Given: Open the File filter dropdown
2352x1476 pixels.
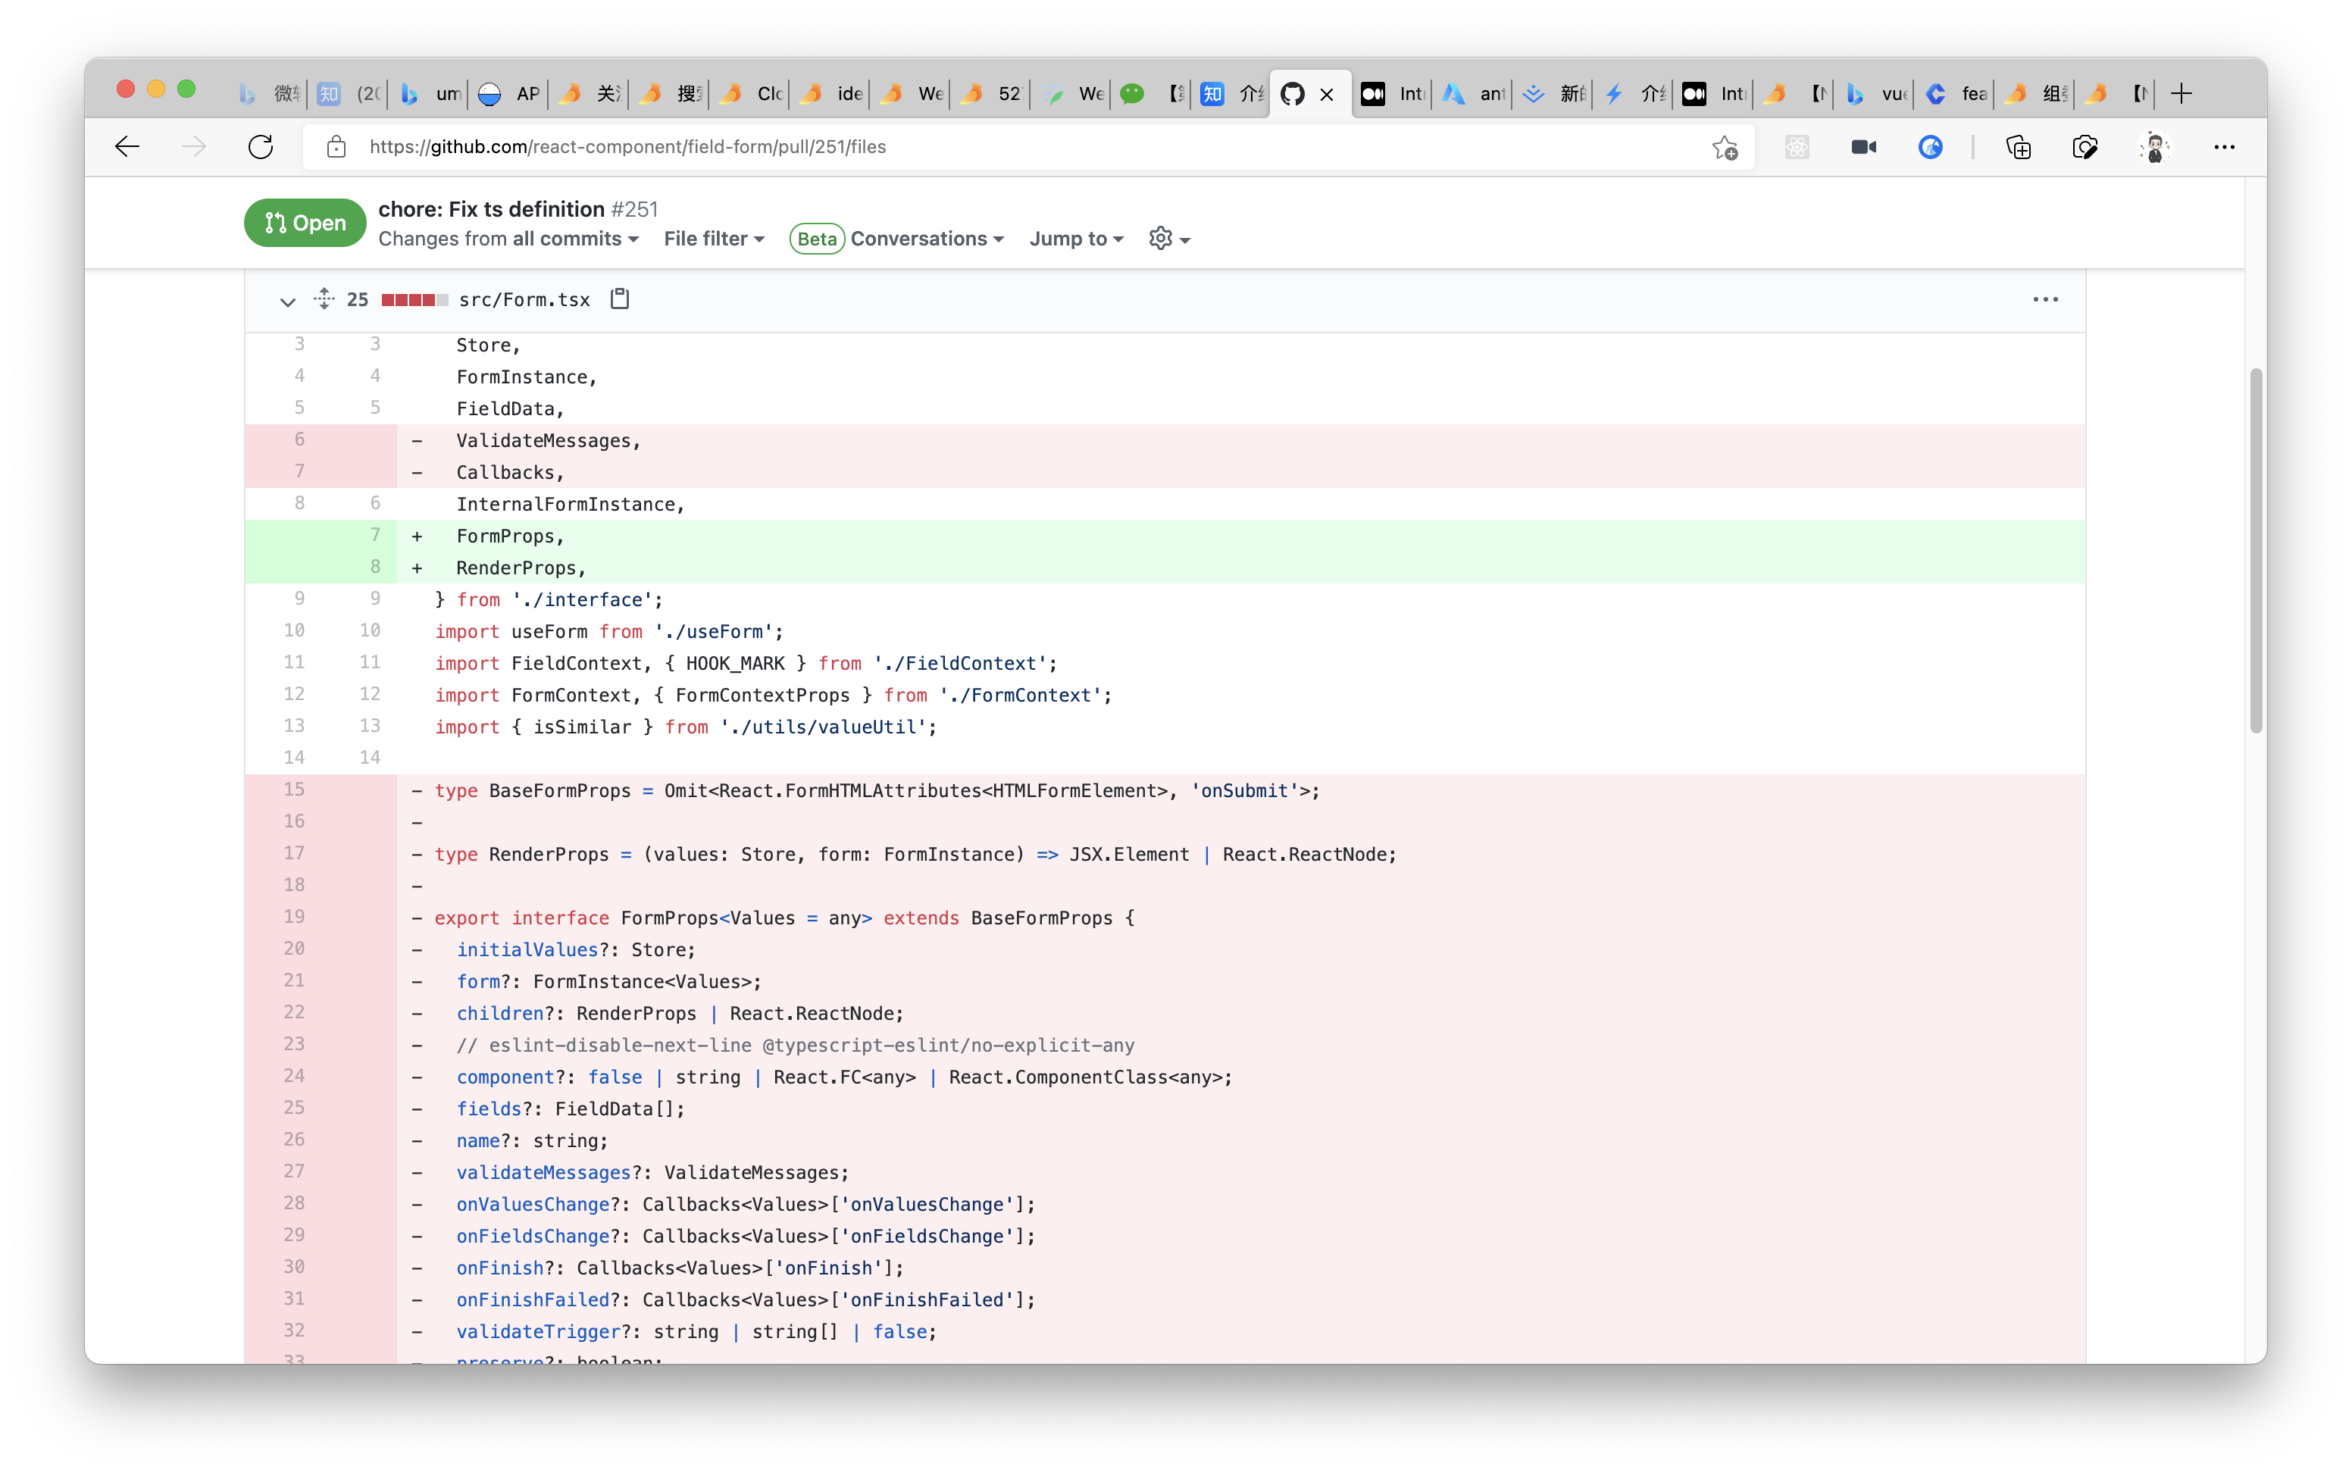Looking at the screenshot, I should (x=714, y=239).
